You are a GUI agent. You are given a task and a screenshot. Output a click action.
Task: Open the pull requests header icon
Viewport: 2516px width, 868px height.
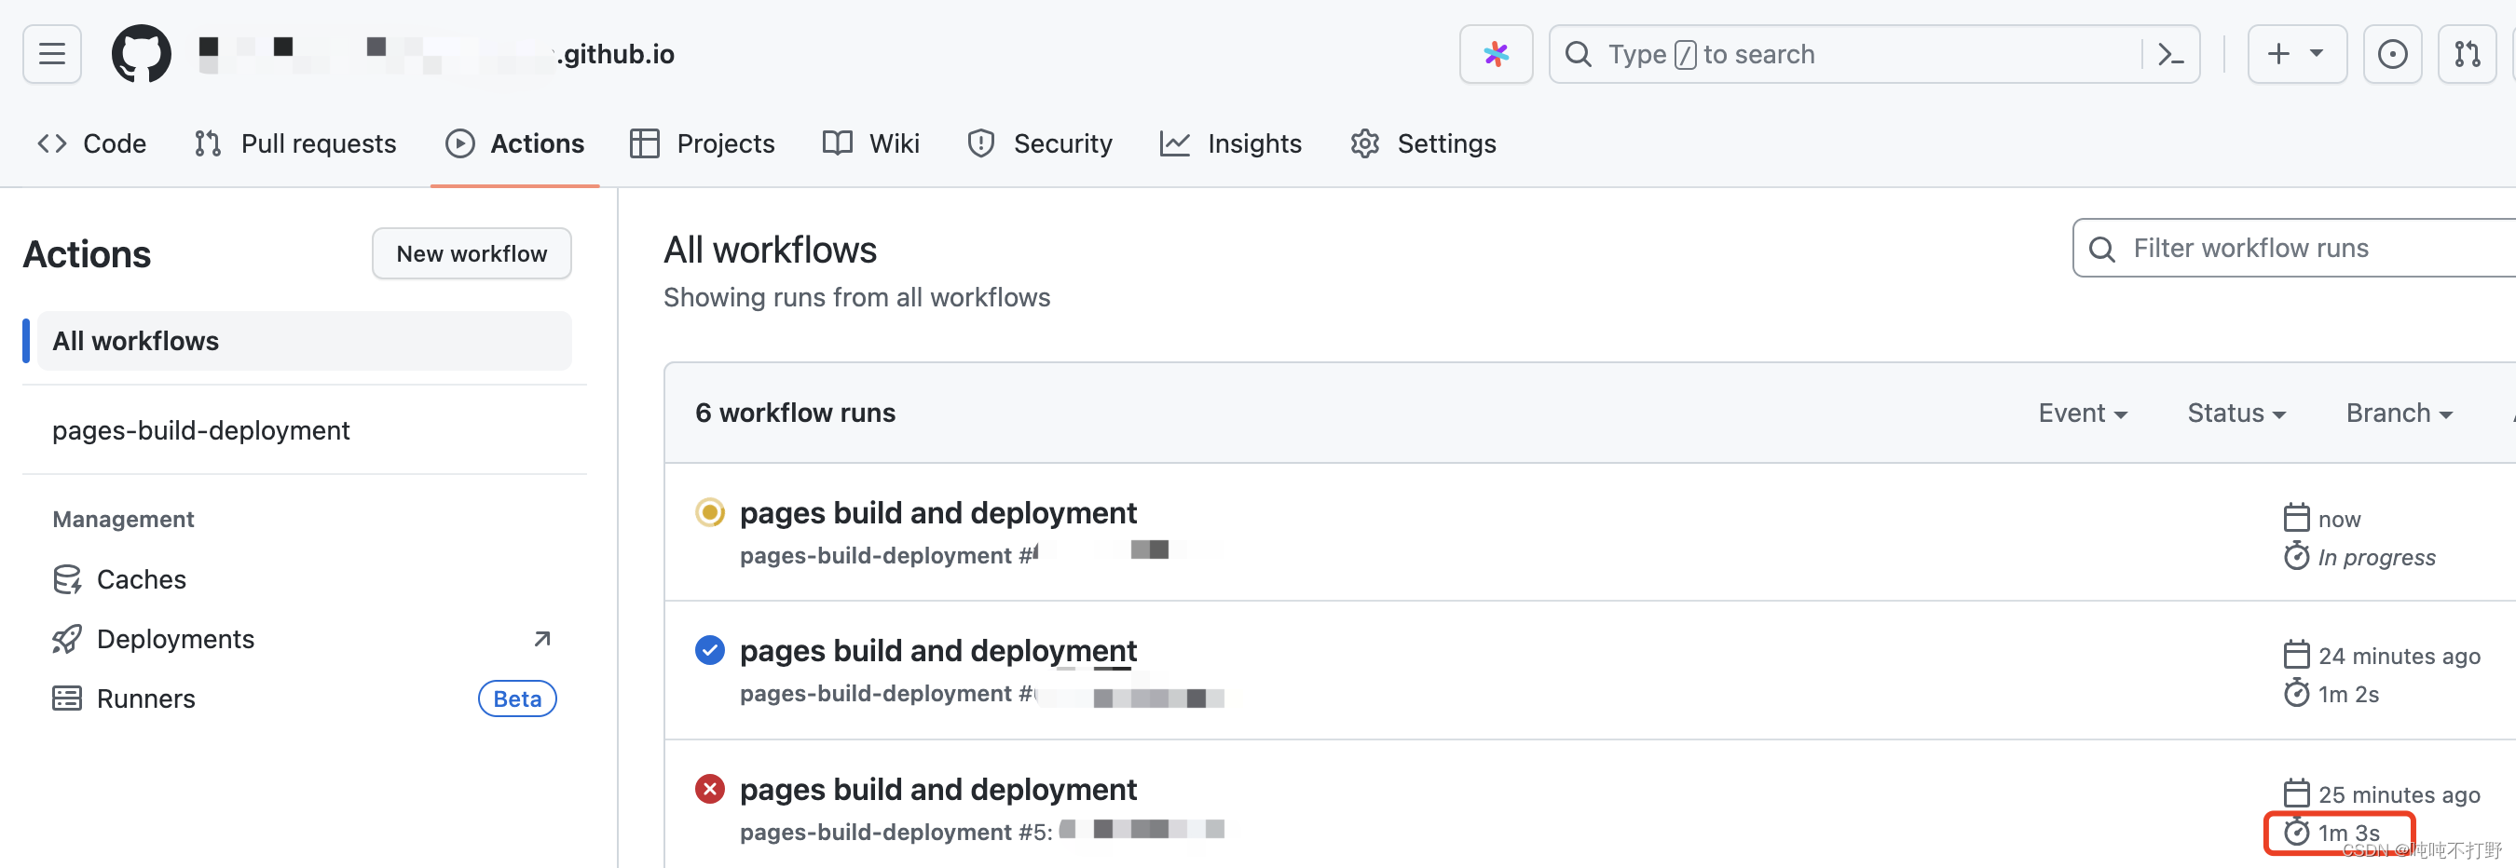coord(2468,54)
